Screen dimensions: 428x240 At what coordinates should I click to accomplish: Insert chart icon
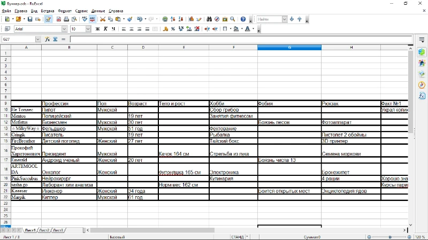click(x=192, y=19)
